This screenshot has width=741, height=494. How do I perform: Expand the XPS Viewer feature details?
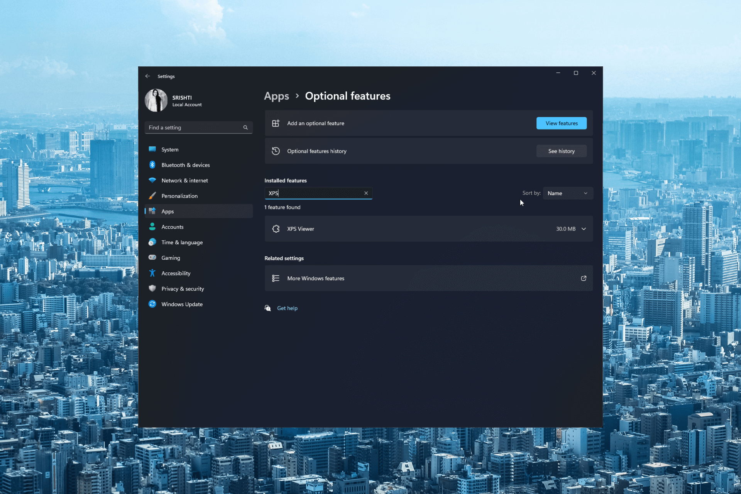[x=584, y=229]
